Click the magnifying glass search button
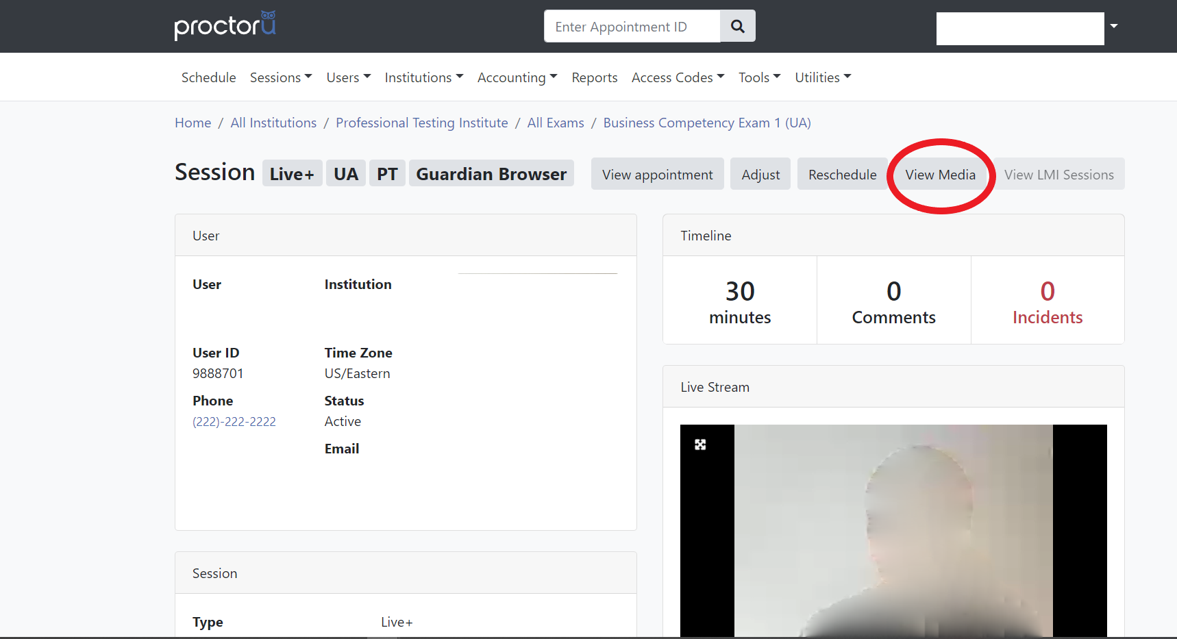 [x=738, y=26]
